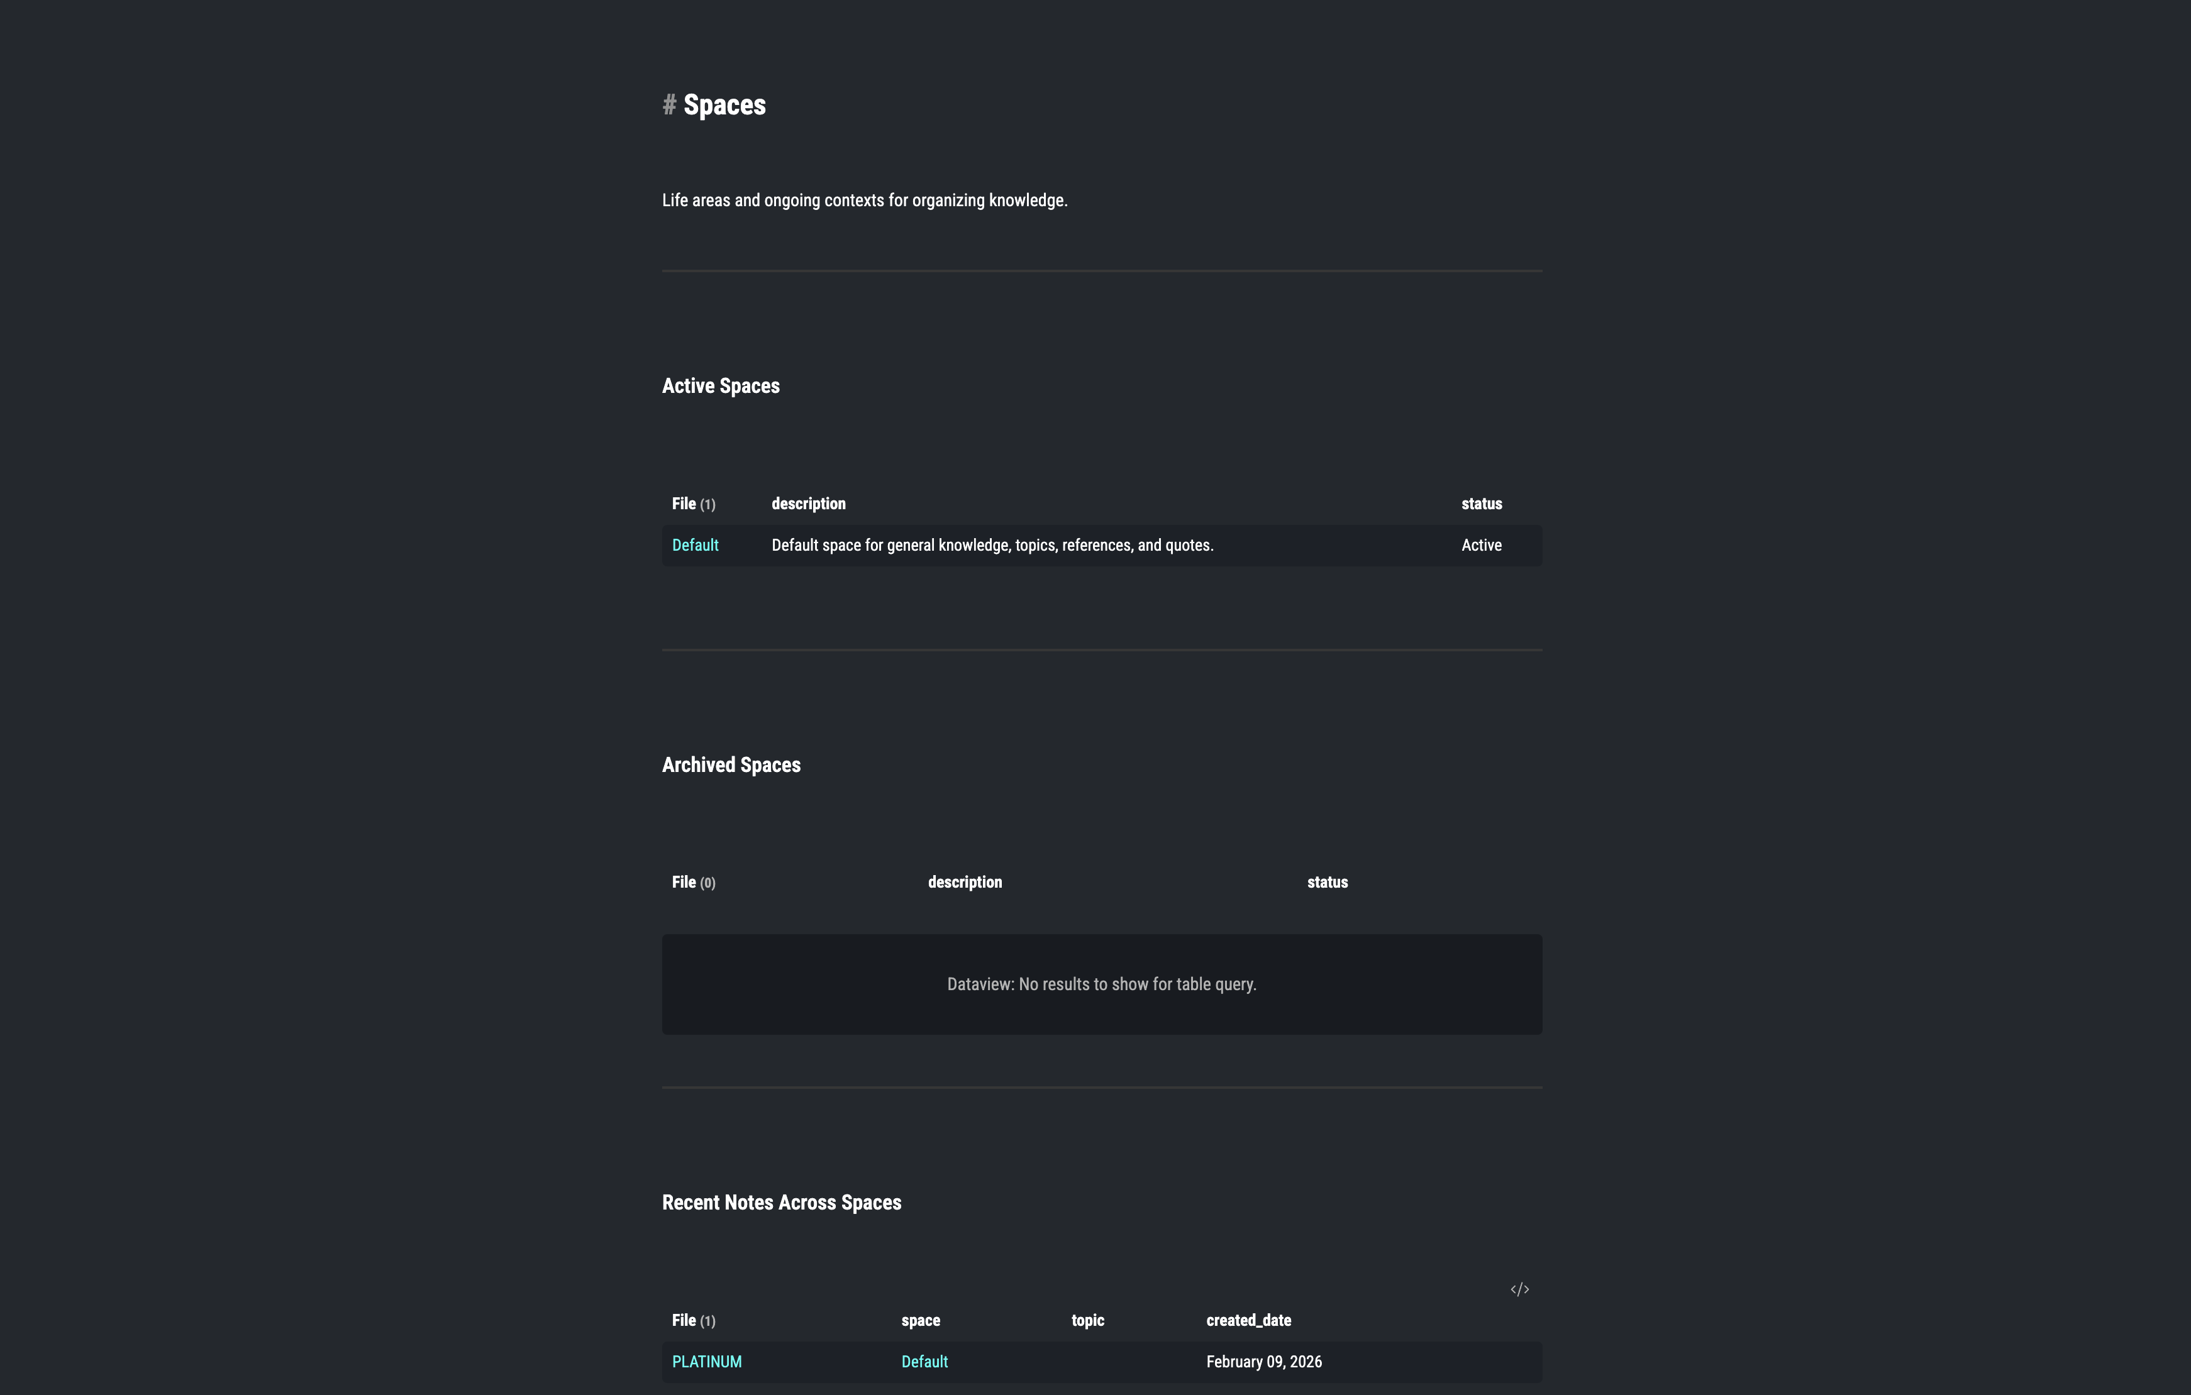Click the Dataview no results message
Image resolution: width=2191 pixels, height=1395 pixels.
(x=1101, y=985)
